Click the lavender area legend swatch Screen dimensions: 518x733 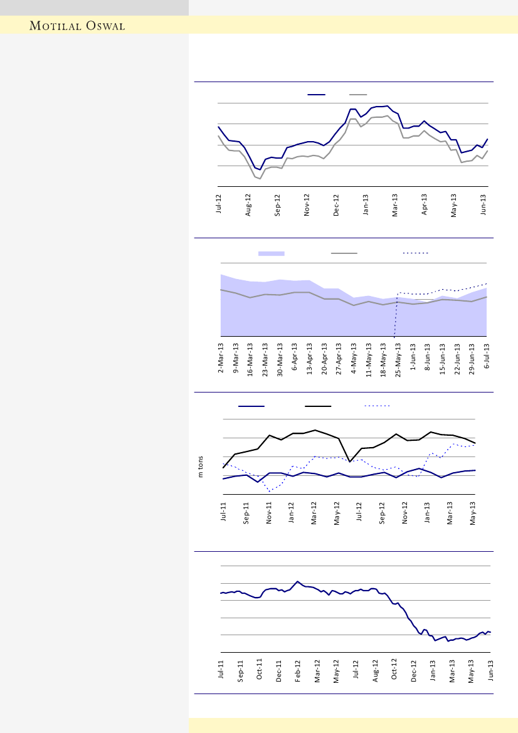coord(272,253)
